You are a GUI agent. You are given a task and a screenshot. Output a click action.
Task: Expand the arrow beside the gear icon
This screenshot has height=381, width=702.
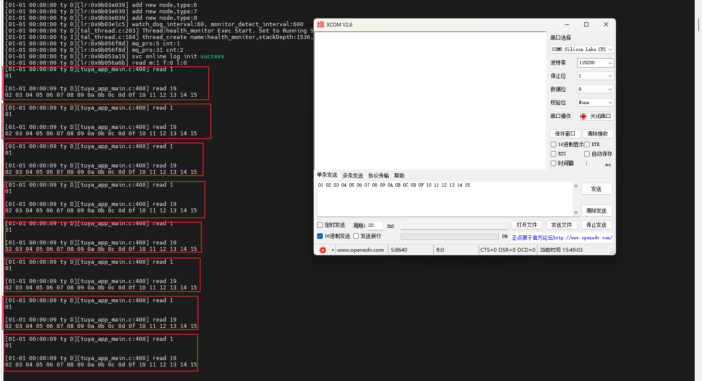tap(333, 250)
